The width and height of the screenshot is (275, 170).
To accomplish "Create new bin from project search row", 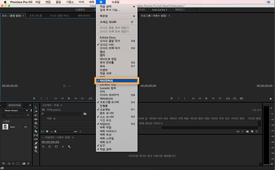I will click(85, 114).
